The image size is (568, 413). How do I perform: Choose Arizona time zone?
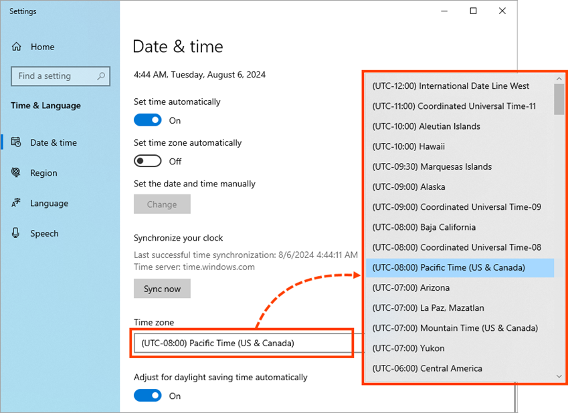click(x=460, y=288)
